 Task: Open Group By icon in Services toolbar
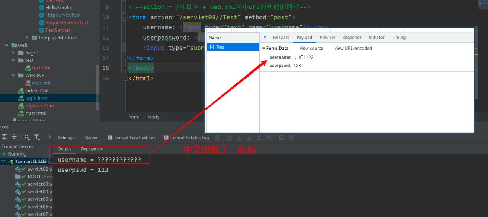tap(27, 137)
